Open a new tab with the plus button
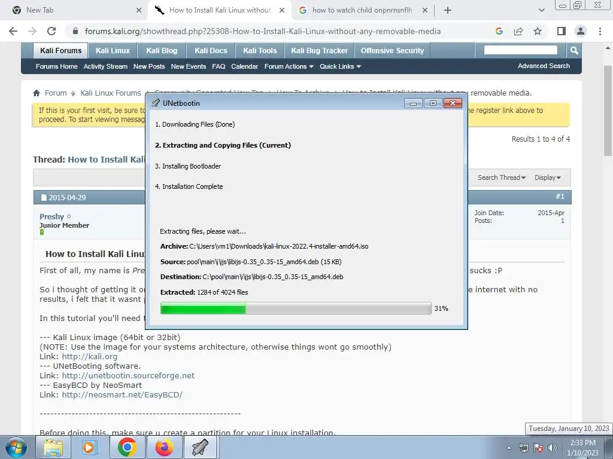Viewport: 613px width, 459px height. (x=448, y=10)
